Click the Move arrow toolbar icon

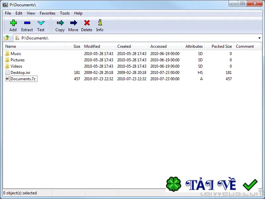[x=74, y=23]
